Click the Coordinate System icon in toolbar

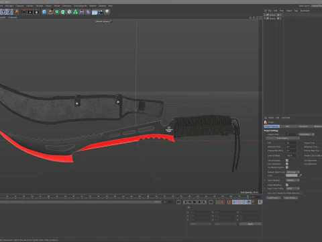(x=17, y=11)
